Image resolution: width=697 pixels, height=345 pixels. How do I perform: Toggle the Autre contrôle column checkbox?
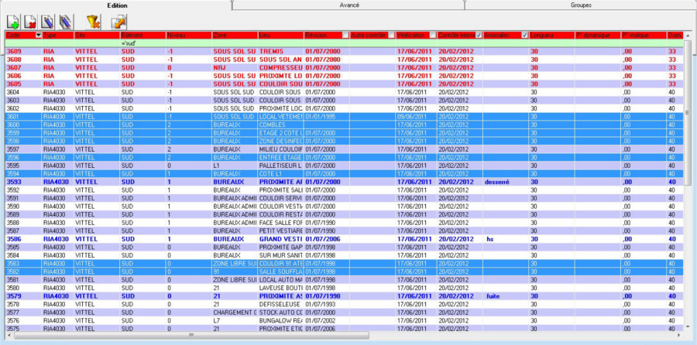[391, 35]
